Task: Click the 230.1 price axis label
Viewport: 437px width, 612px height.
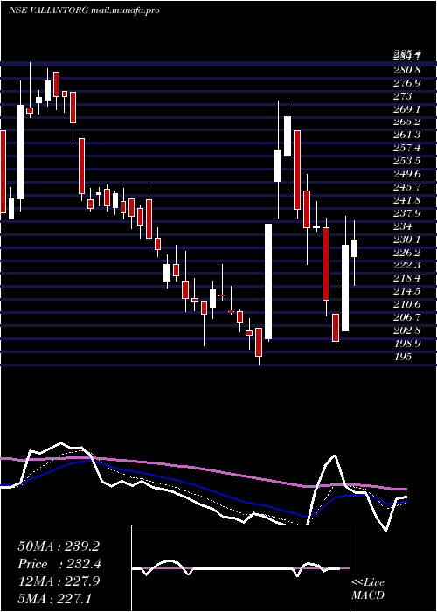Action: coord(408,240)
